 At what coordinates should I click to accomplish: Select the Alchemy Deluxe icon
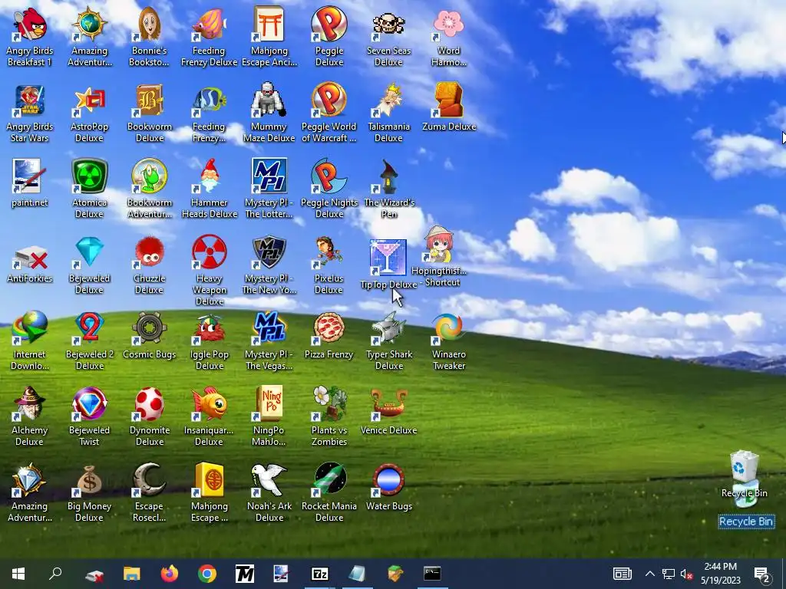point(30,403)
